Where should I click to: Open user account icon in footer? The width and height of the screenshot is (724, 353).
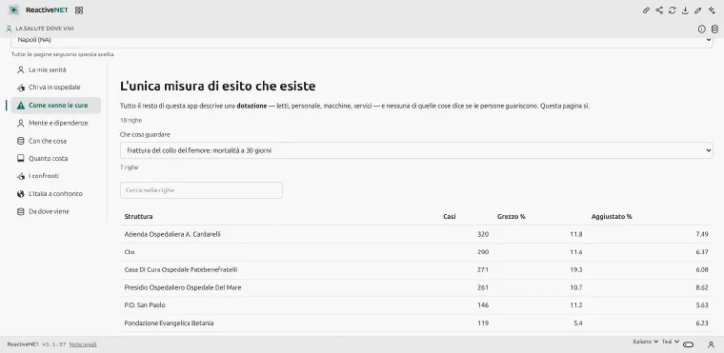(x=711, y=344)
